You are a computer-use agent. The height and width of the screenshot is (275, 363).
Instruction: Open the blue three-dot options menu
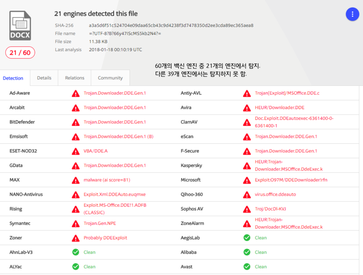point(352,14)
